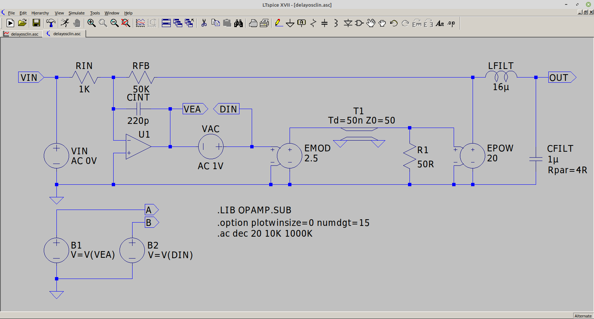Image resolution: width=594 pixels, height=319 pixels.
Task: Open a file with the folder icon
Action: coord(22,23)
